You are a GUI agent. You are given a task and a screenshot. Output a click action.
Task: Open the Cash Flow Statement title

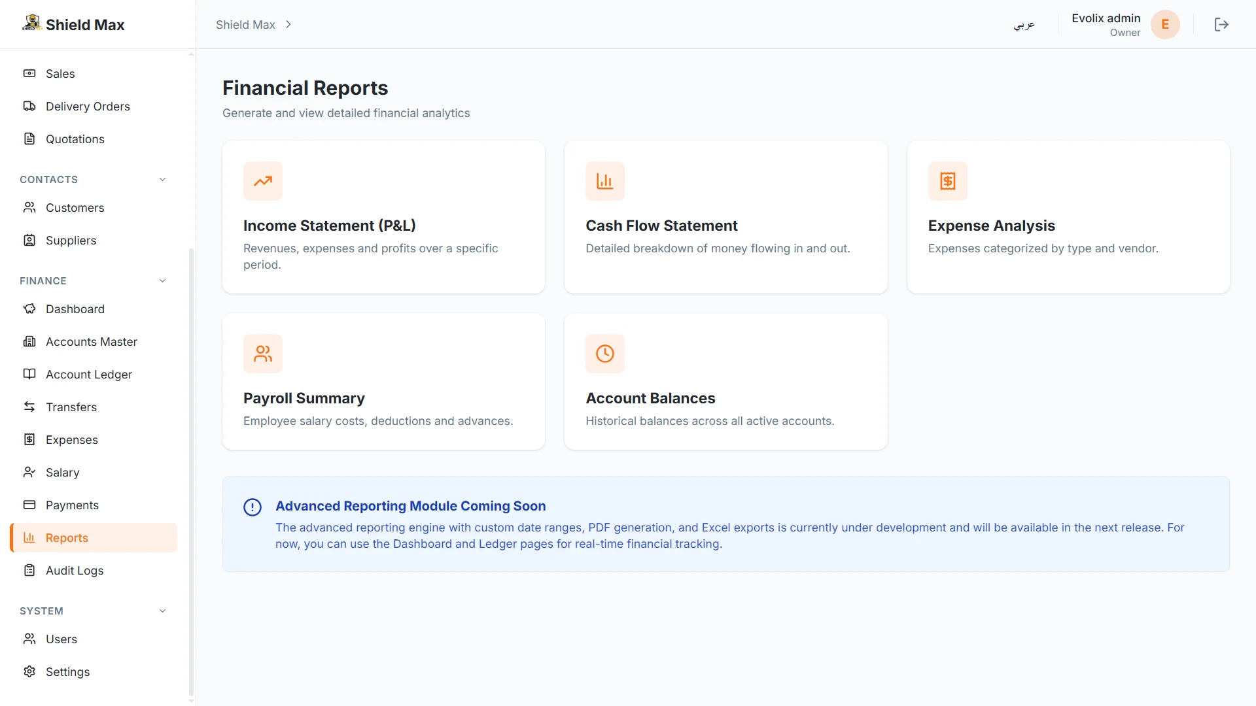(661, 226)
